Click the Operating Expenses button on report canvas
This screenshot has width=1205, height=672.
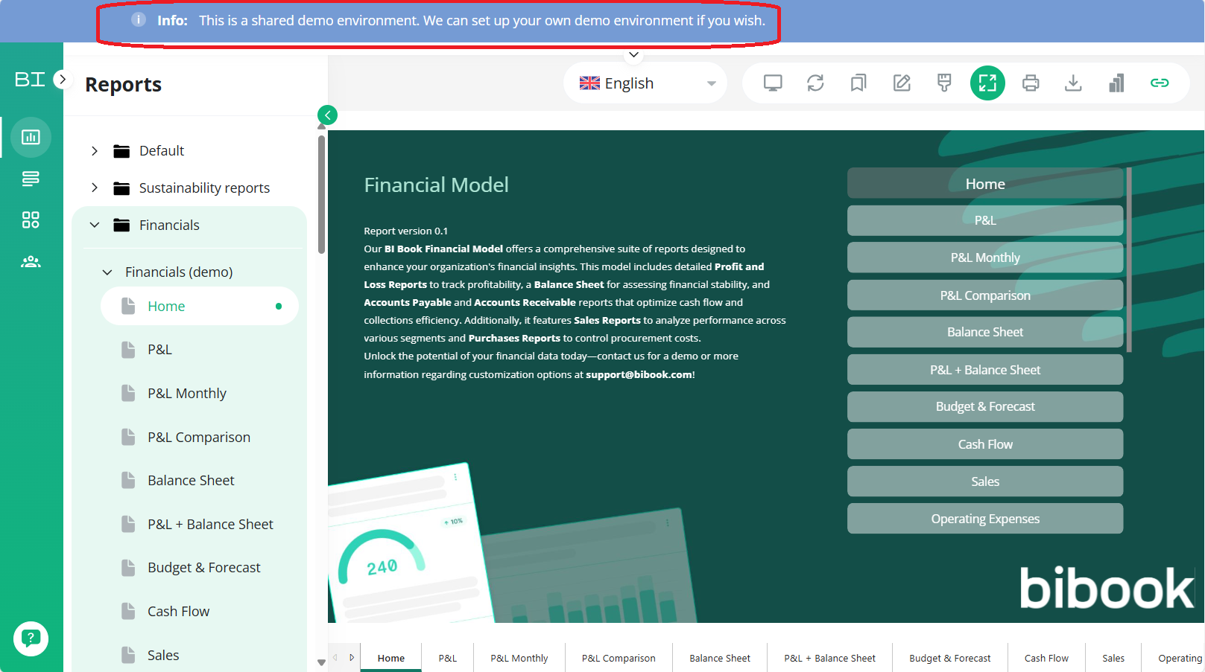point(985,518)
